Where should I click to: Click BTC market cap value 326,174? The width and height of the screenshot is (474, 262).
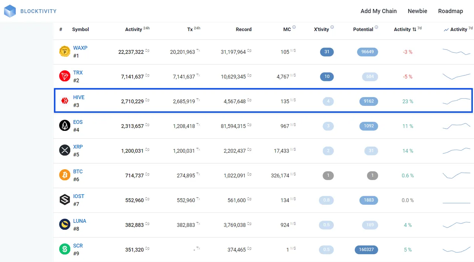click(x=280, y=176)
